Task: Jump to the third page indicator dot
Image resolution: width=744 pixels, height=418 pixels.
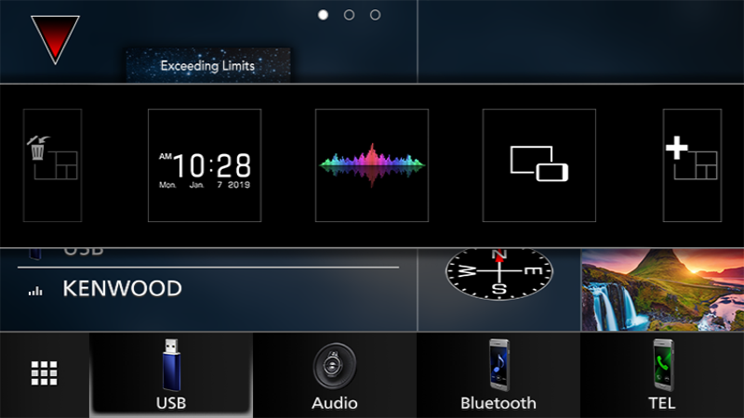Action: [x=375, y=15]
